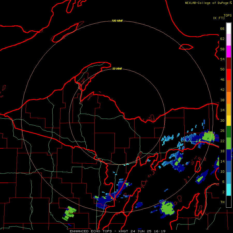Select the bright red legend swatch
The height and width of the screenshot is (233, 233).
coord(229,75)
